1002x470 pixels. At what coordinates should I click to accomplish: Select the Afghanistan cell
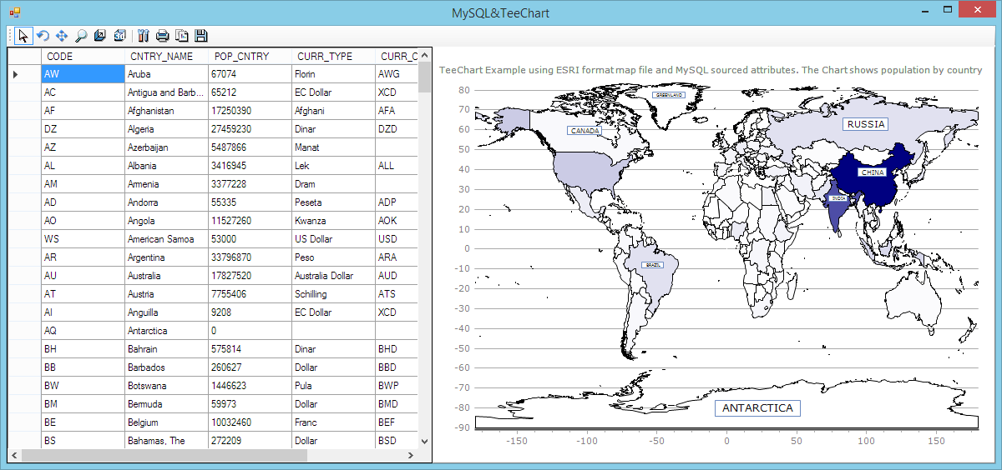click(x=166, y=111)
